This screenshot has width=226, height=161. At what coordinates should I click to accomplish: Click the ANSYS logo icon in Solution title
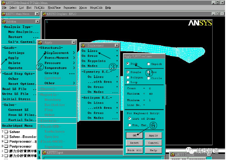click(4, 21)
